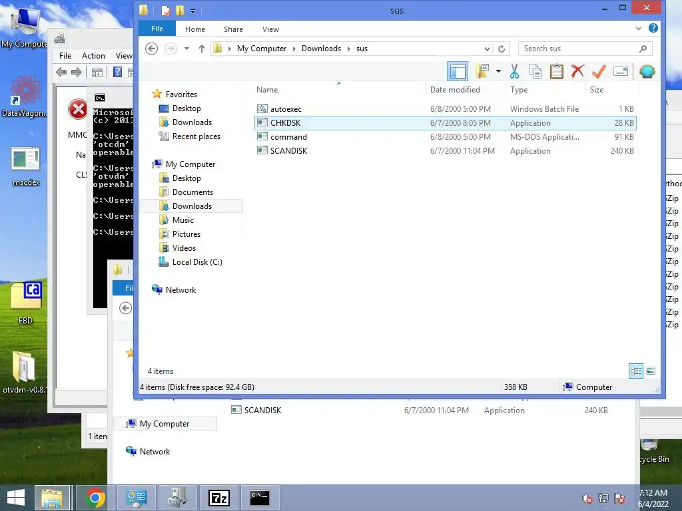682x511 pixels.
Task: Select the CHKDSK application file
Action: point(446,122)
